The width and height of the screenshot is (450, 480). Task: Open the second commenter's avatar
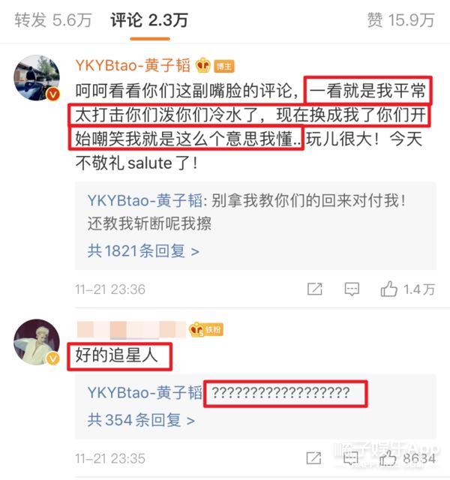pyautogui.click(x=37, y=342)
